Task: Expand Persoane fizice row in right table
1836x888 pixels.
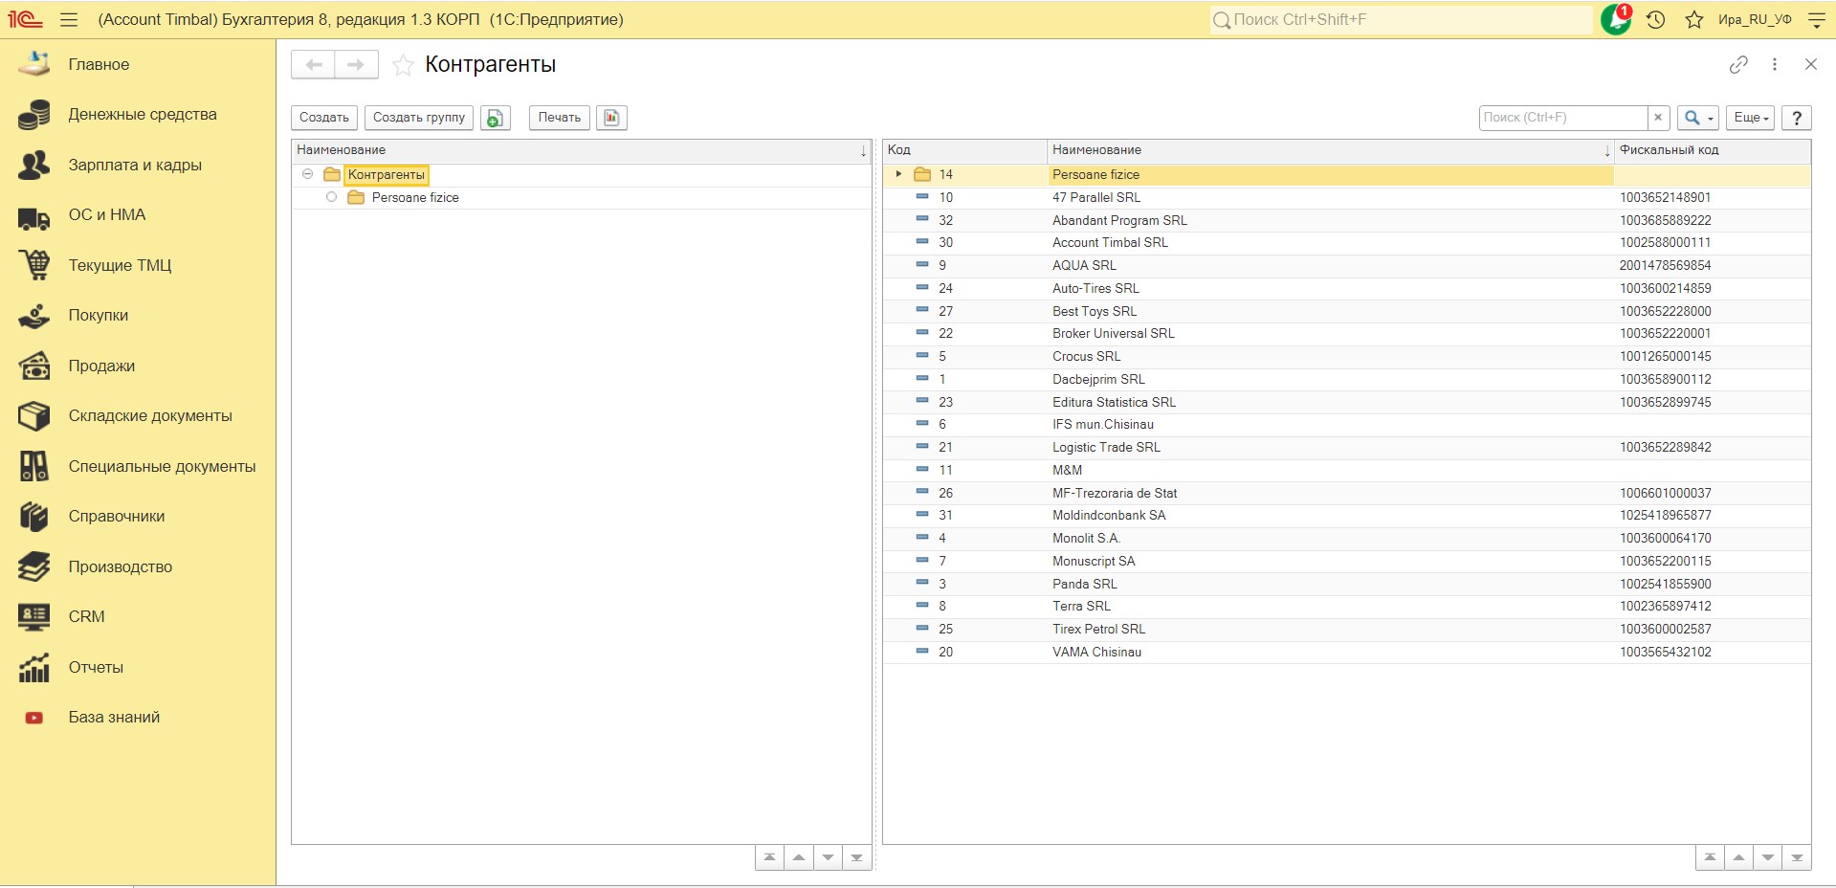Action: 898,174
